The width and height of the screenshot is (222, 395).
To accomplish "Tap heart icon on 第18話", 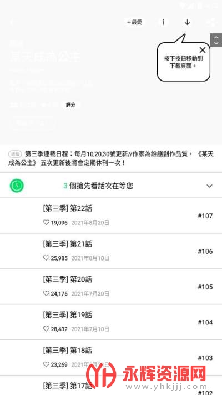I will [x=46, y=364].
